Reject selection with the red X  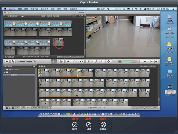pyautogui.click(x=81, y=61)
